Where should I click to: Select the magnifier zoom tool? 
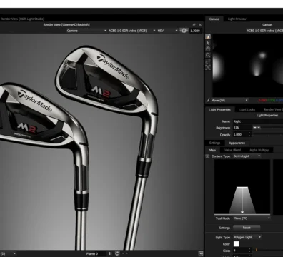coord(208,55)
